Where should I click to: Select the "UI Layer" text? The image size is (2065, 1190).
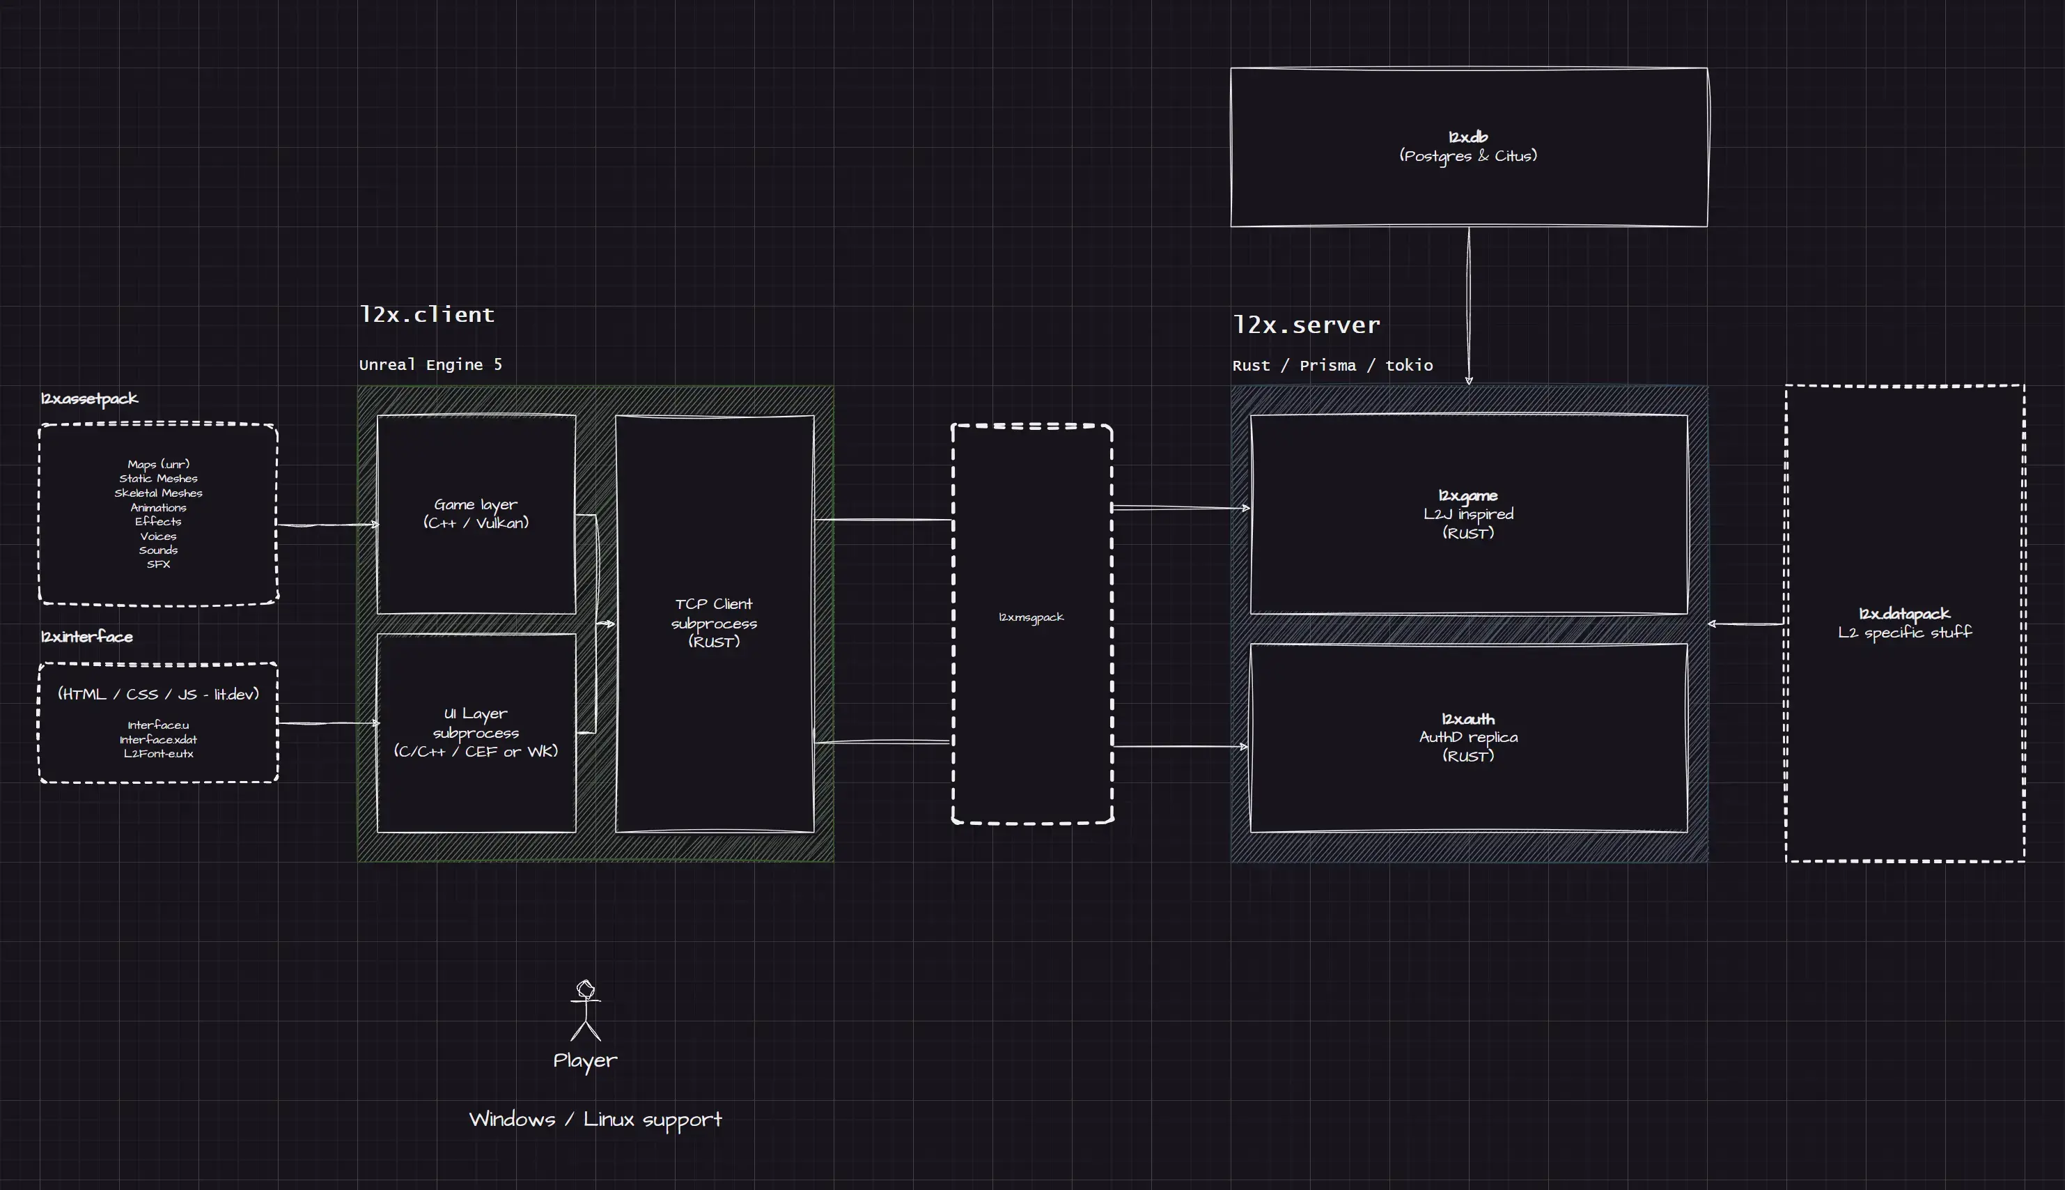click(x=476, y=713)
